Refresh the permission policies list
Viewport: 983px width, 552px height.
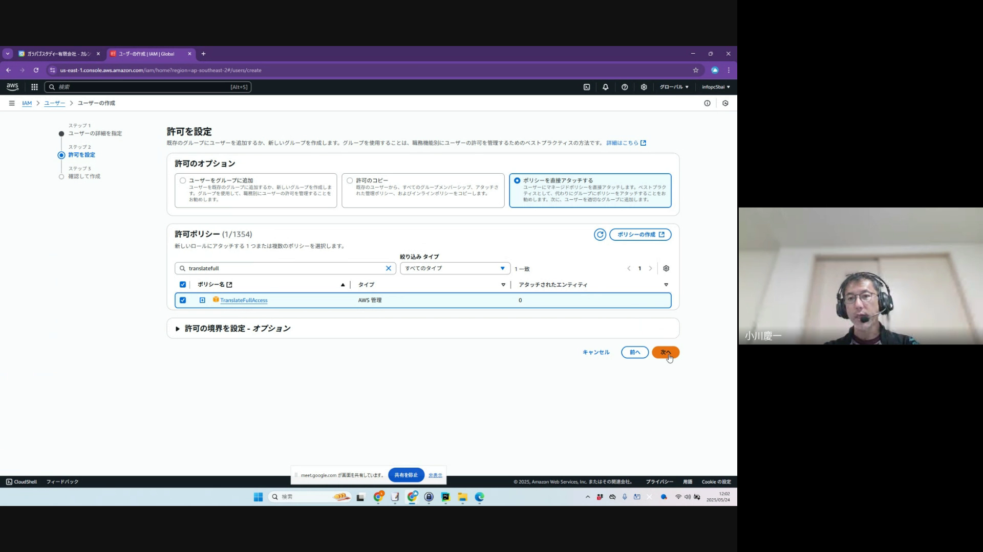coord(600,235)
